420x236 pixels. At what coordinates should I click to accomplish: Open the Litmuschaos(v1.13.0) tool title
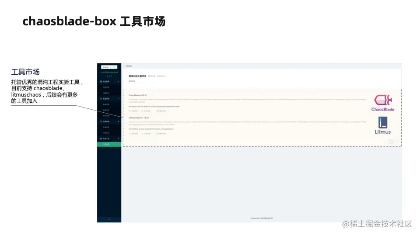pos(139,118)
